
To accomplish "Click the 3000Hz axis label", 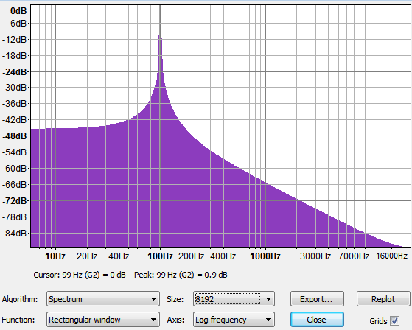I will (x=315, y=256).
